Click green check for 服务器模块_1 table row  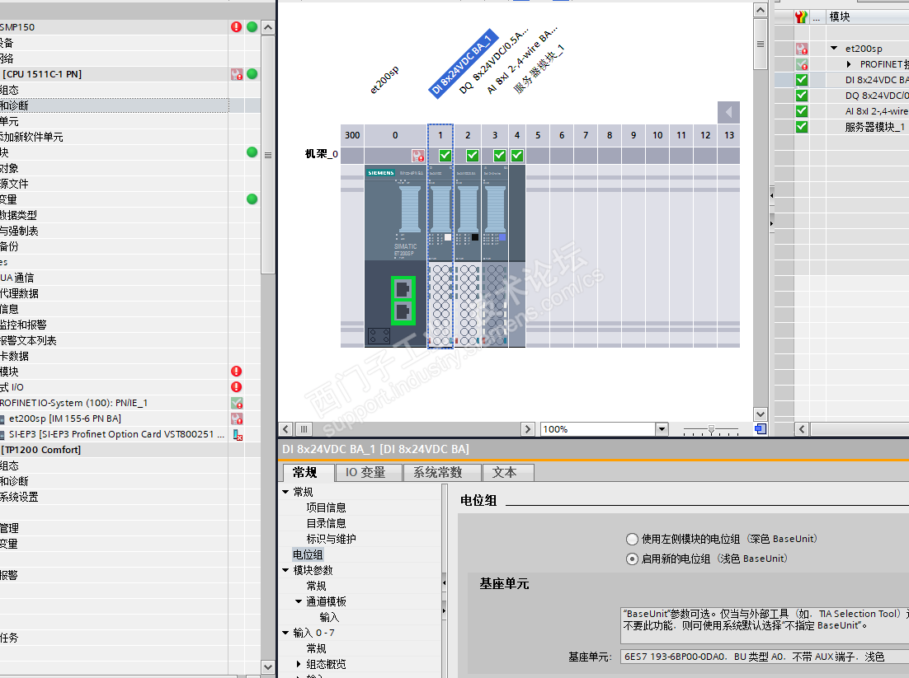point(802,127)
